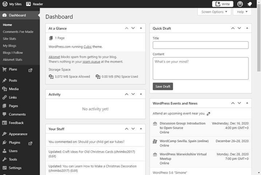Click the WordPress logo in the admin bar
261x175 pixels.
coord(5,4)
